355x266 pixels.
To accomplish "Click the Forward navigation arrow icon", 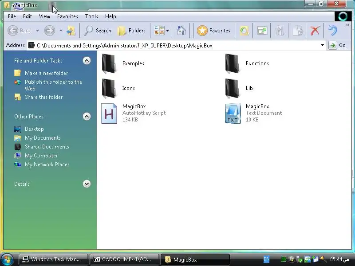I will (50, 30).
